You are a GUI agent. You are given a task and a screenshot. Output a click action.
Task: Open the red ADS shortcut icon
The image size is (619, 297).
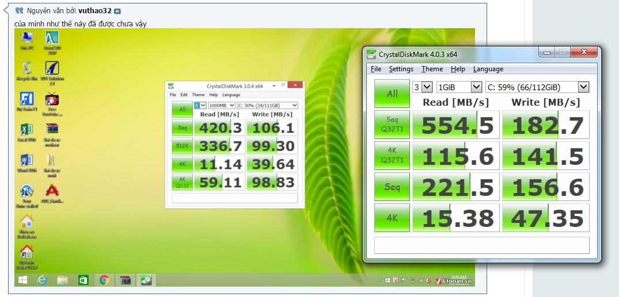52,194
